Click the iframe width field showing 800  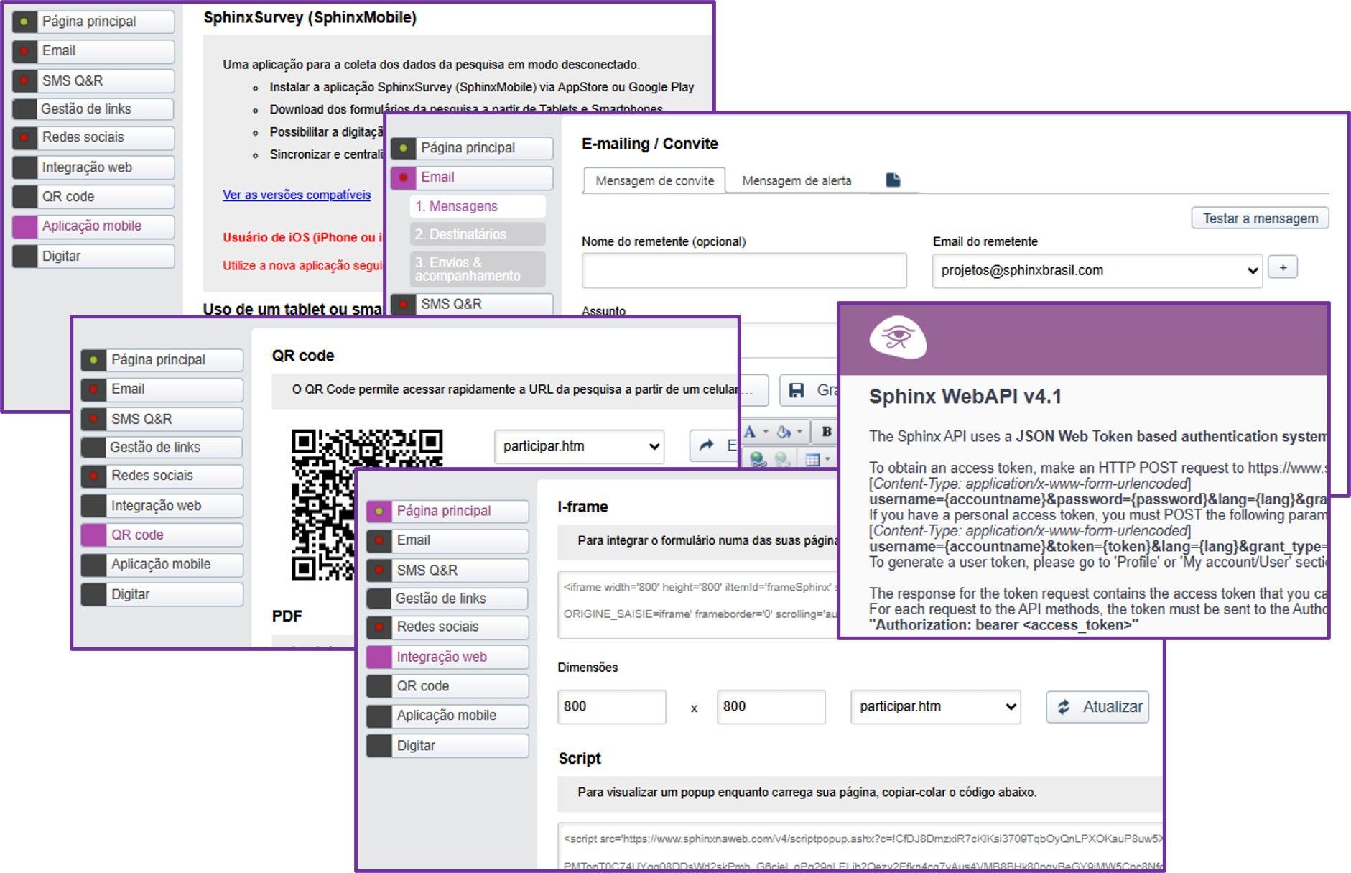[611, 706]
